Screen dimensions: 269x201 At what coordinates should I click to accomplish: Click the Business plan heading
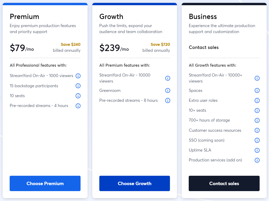pos(203,17)
